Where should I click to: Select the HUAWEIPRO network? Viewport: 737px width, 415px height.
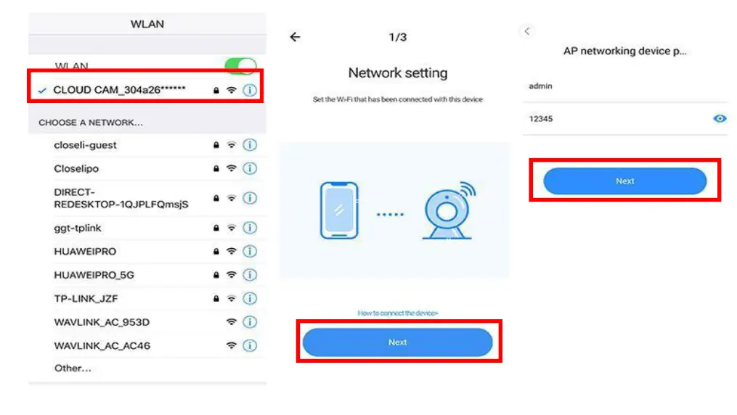[147, 252]
